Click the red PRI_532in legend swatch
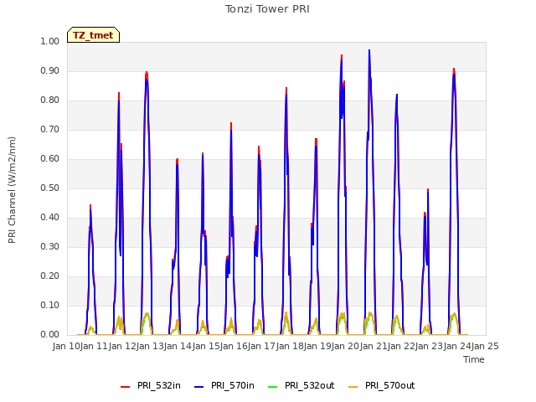Image resolution: width=536 pixels, height=402 pixels. (126, 387)
